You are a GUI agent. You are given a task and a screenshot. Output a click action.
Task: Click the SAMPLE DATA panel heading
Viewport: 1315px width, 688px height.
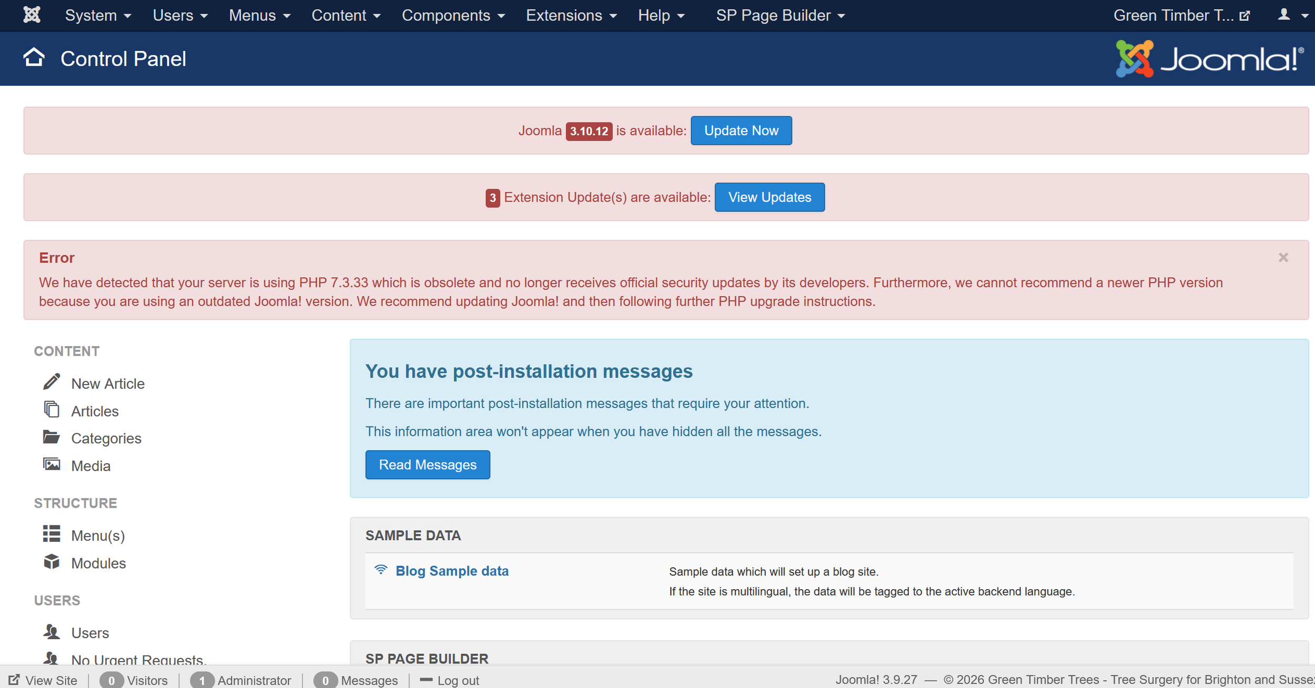pos(413,535)
